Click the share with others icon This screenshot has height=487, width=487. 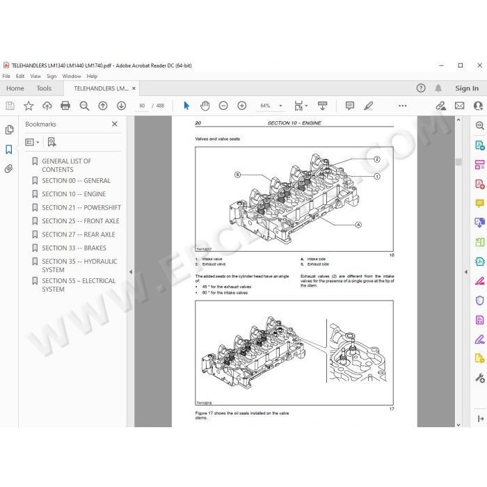click(479, 106)
